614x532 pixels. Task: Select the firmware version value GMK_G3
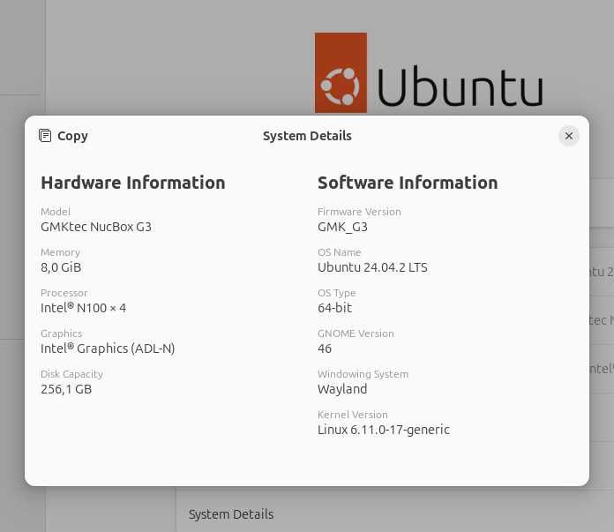tap(342, 228)
